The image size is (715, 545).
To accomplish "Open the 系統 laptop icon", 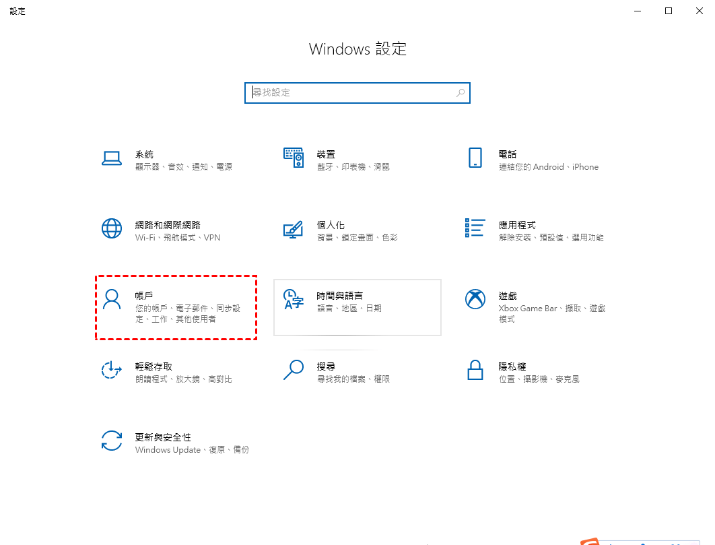I will pos(112,158).
